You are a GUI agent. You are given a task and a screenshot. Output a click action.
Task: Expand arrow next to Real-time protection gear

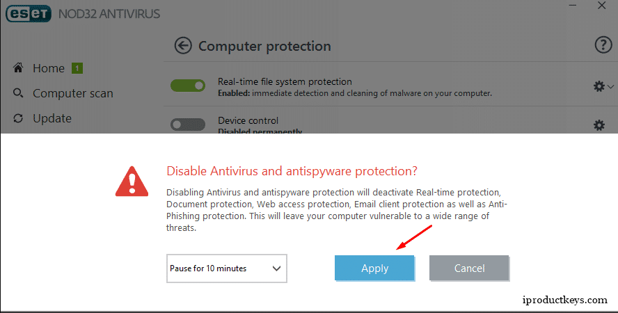(610, 87)
